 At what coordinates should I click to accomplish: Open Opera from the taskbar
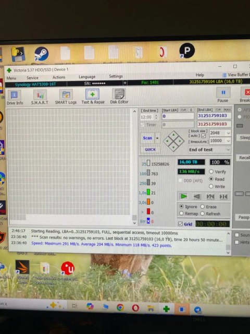(x=135, y=308)
